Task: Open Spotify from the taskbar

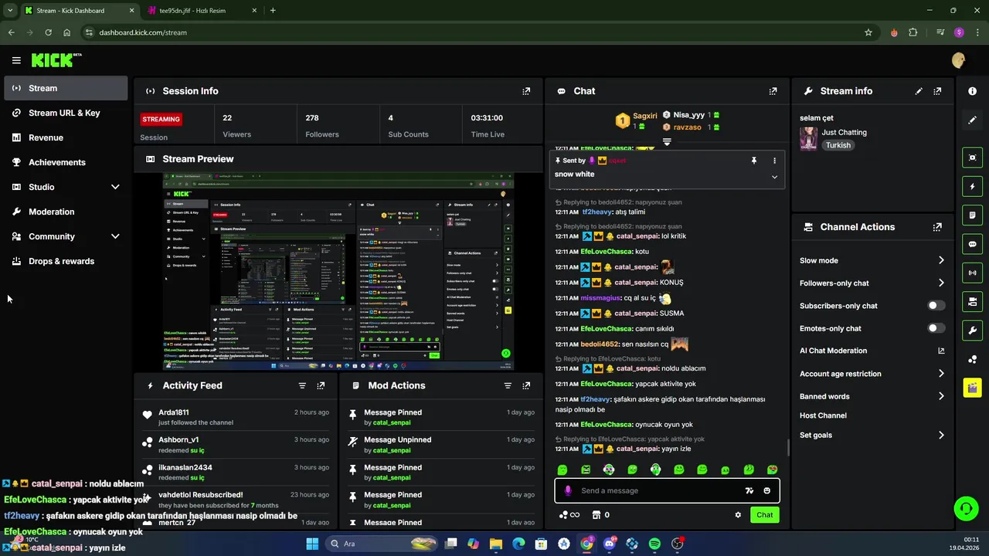Action: click(654, 544)
